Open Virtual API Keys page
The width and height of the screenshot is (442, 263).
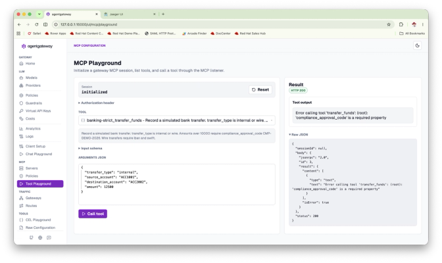pyautogui.click(x=35, y=110)
